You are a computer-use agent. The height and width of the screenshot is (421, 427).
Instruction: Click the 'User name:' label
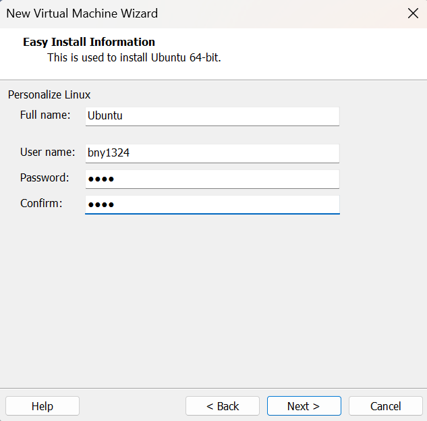48,152
